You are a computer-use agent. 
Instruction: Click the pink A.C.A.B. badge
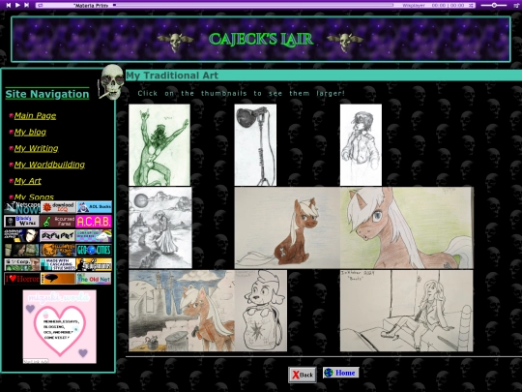[94, 222]
